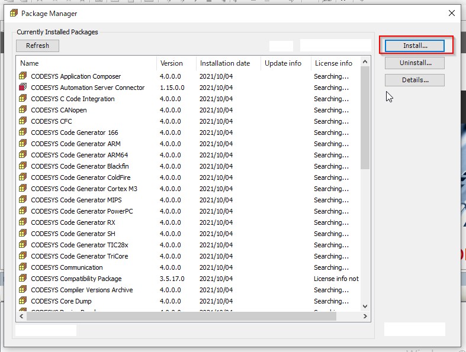Click the horizontal scrollbar thumb
Image resolution: width=466 pixels, height=352 pixels.
pyautogui.click(x=181, y=317)
